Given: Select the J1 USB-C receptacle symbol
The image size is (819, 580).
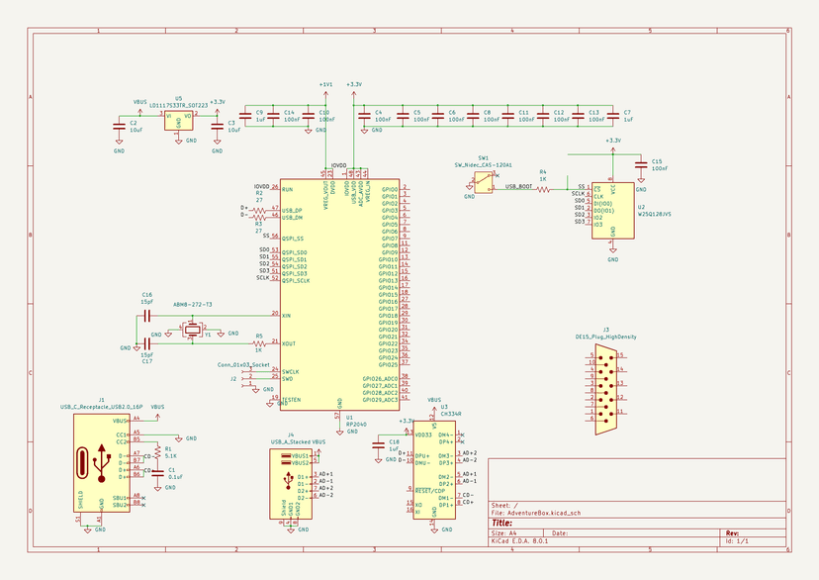Looking at the screenshot, I should coord(101,463).
